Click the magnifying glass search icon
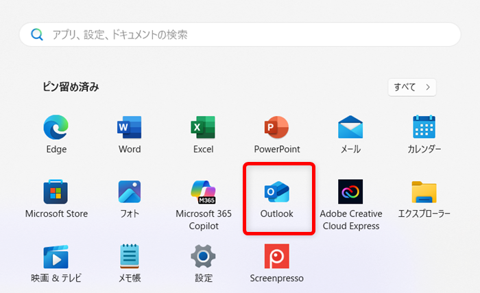Screen dimensions: 480x293 (37, 34)
